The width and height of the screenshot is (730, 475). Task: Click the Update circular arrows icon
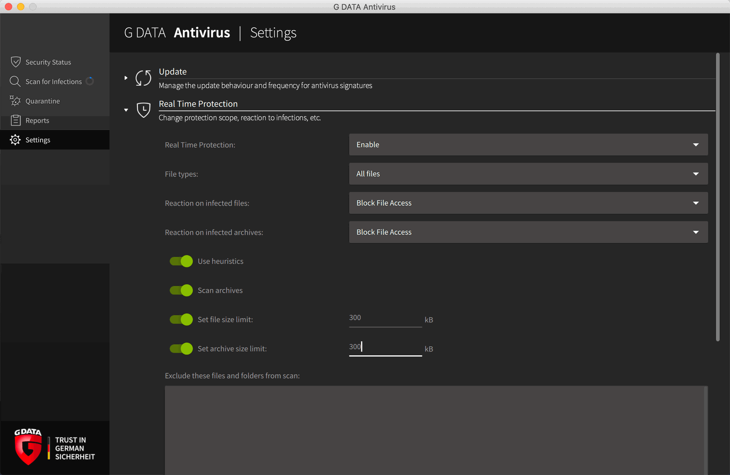[143, 78]
